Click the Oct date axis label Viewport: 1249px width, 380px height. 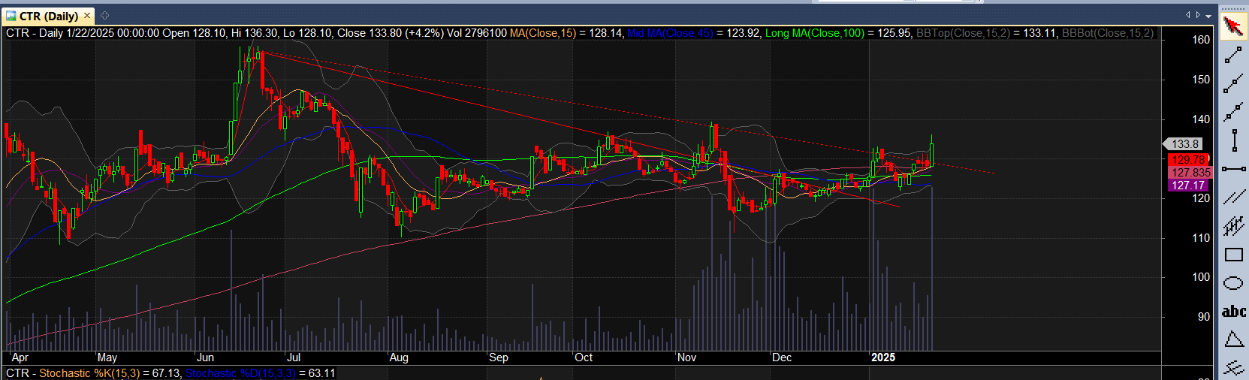click(584, 357)
